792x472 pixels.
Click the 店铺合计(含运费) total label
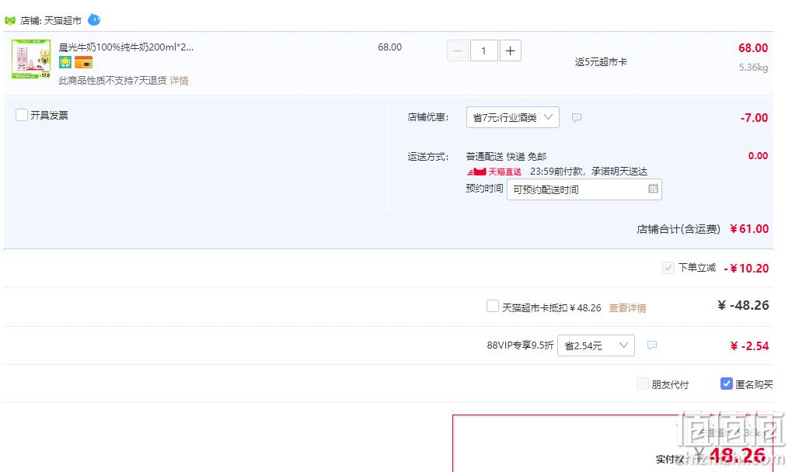click(679, 230)
